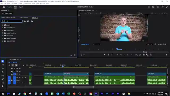The image size is (170, 96).
Task: Click Step Forward 1 Frame
Action: 128,55
